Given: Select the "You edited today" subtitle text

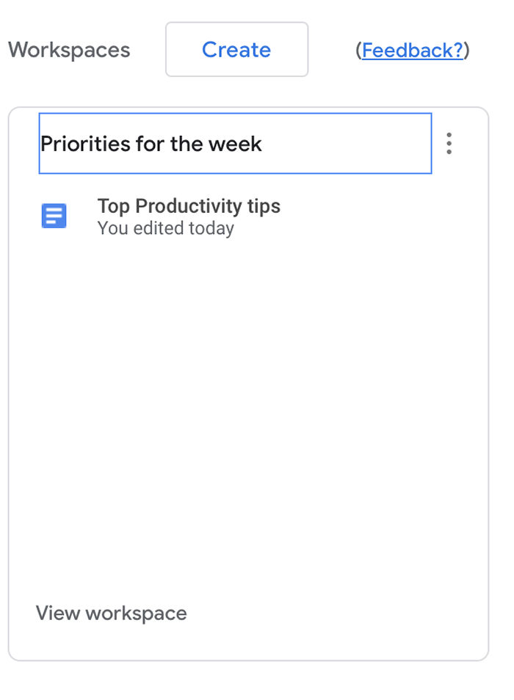Looking at the screenshot, I should pyautogui.click(x=166, y=228).
